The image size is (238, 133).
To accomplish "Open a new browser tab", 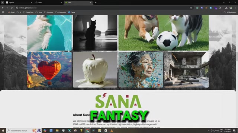I will tap(96, 3).
